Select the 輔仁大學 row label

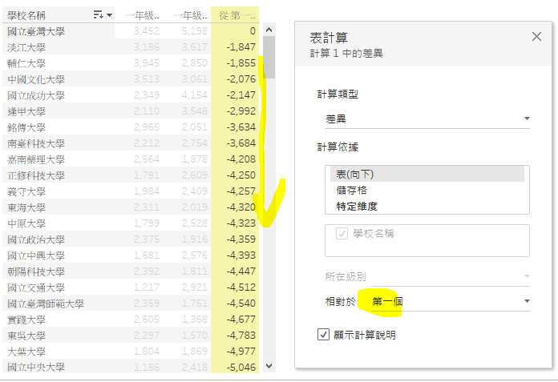coord(26,63)
